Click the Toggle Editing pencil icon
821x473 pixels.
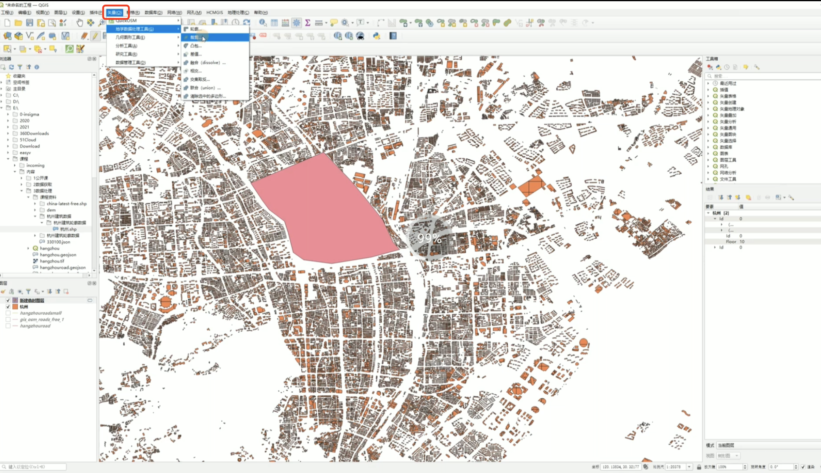tap(95, 36)
